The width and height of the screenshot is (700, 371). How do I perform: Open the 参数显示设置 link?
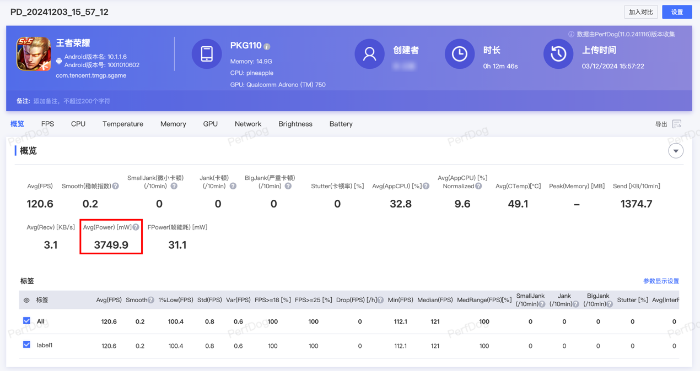pyautogui.click(x=661, y=281)
